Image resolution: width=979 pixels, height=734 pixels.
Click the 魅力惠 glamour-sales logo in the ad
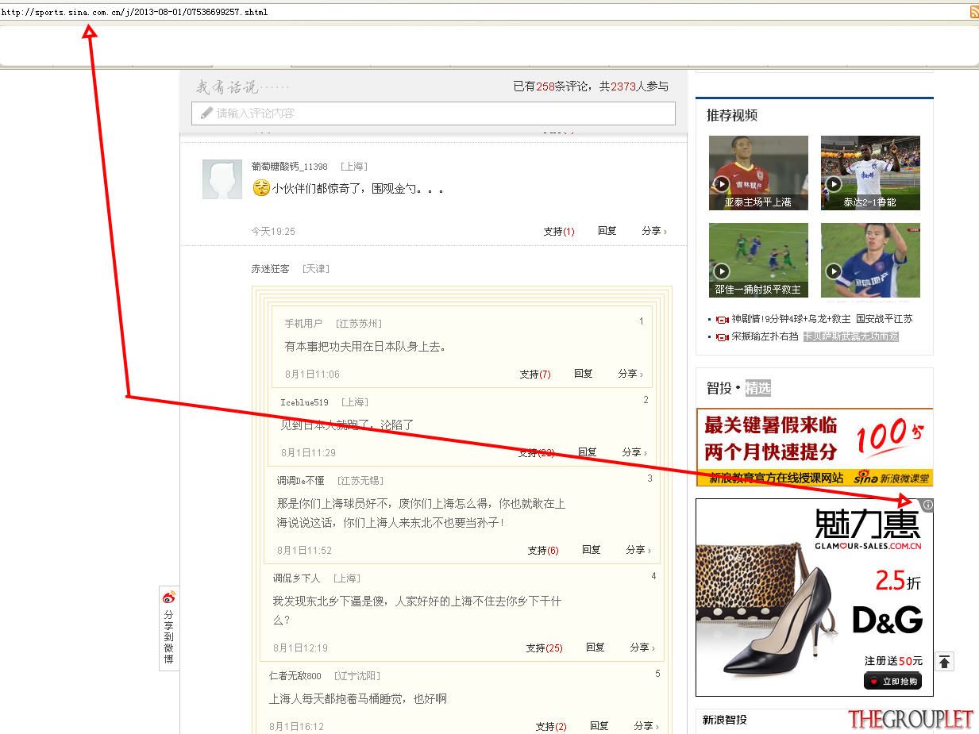point(868,530)
